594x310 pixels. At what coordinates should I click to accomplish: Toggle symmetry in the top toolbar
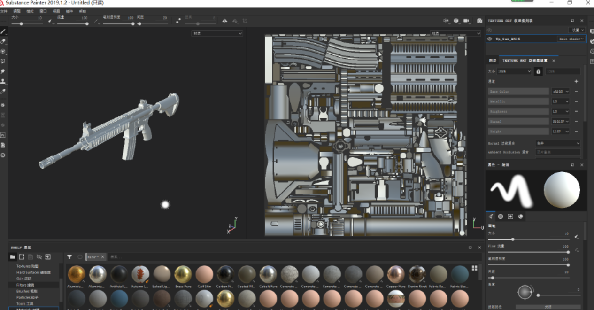(x=224, y=21)
